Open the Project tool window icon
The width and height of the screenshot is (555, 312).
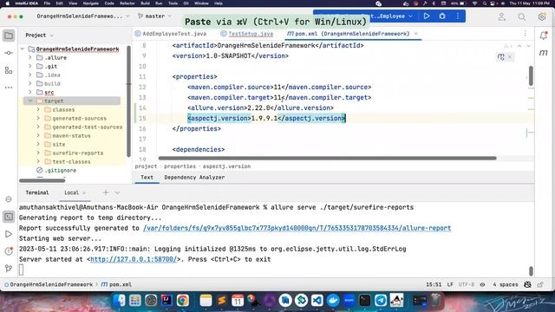coord(9,36)
